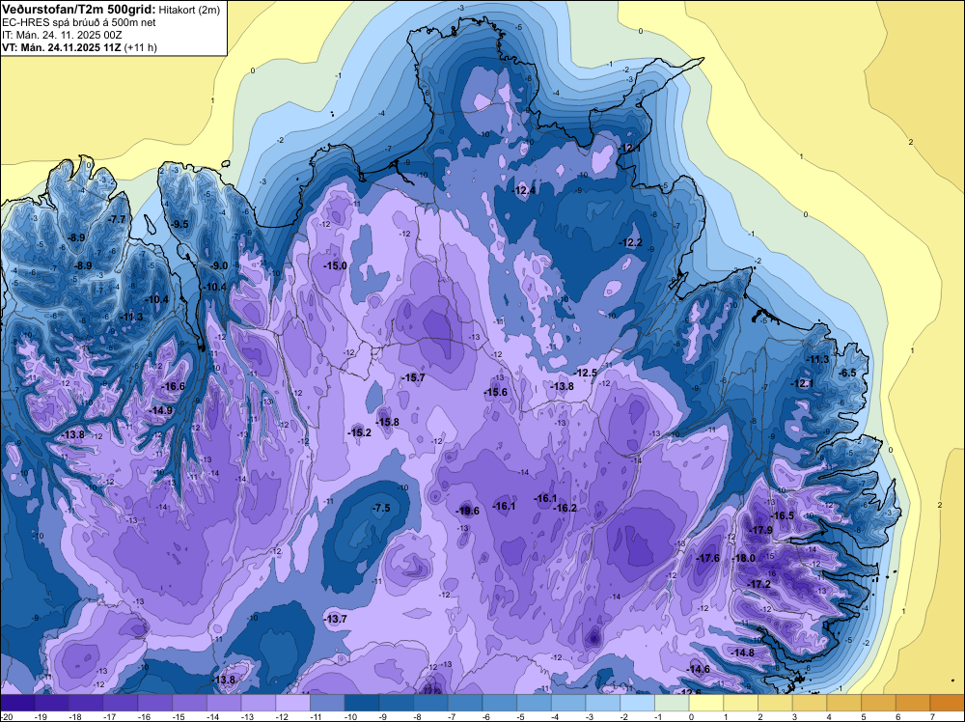This screenshot has width=965, height=722.
Task: Click the forecast offset "(+11 h)"
Action: pos(140,47)
